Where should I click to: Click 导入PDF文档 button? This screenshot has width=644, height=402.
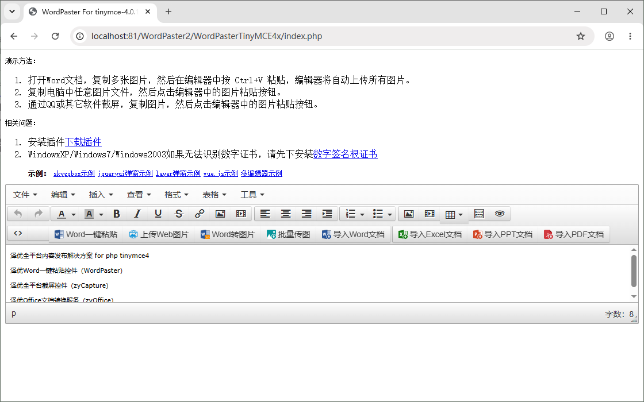pyautogui.click(x=574, y=234)
